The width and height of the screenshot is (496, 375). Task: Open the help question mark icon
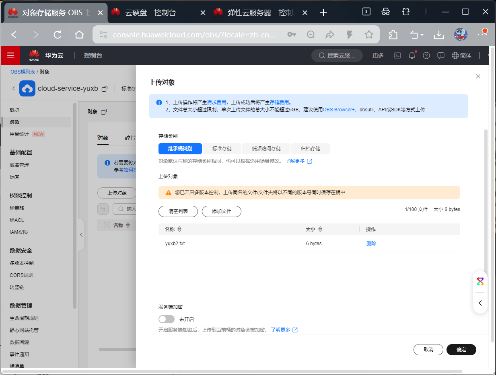click(x=426, y=55)
